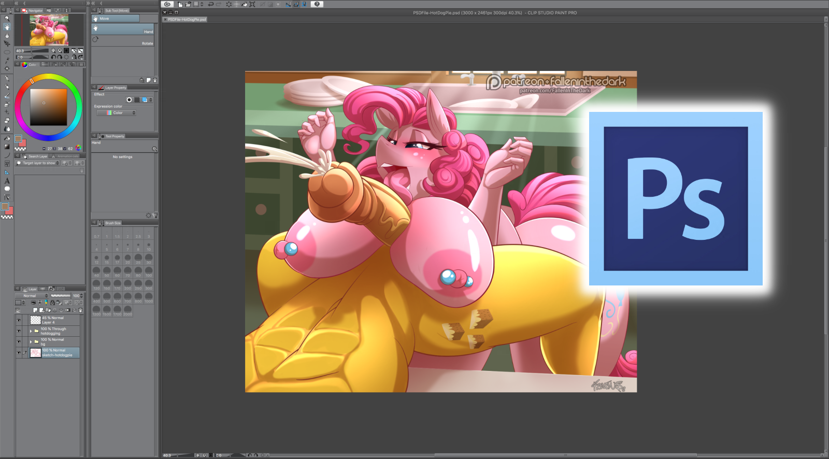Click the new file icon in top toolbar
This screenshot has height=459, width=829.
coord(180,4)
